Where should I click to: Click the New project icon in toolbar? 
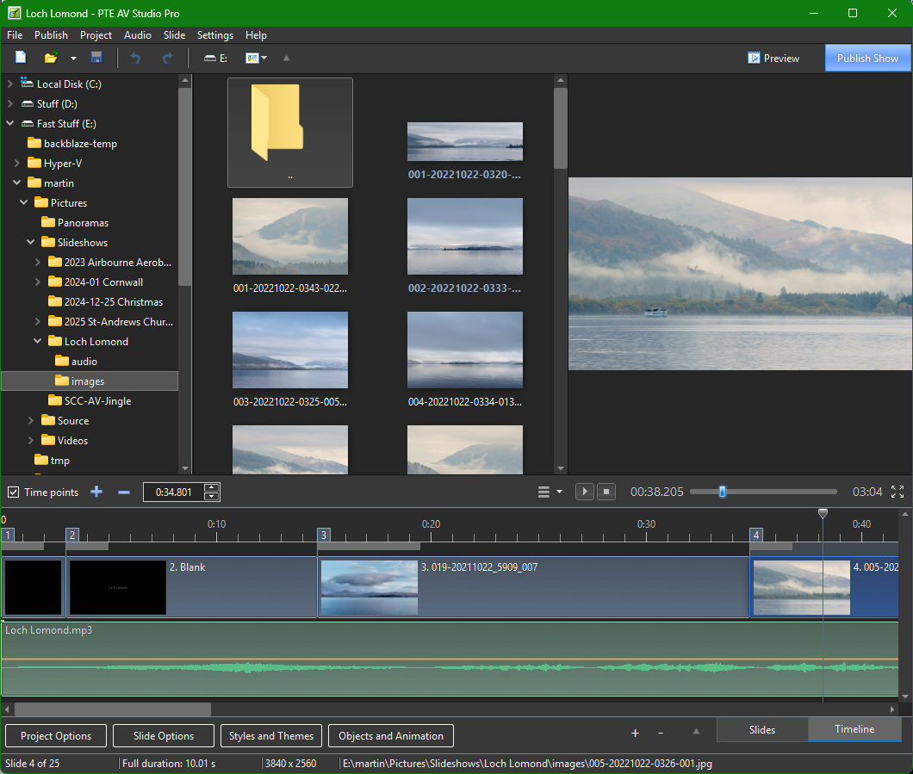(x=21, y=58)
